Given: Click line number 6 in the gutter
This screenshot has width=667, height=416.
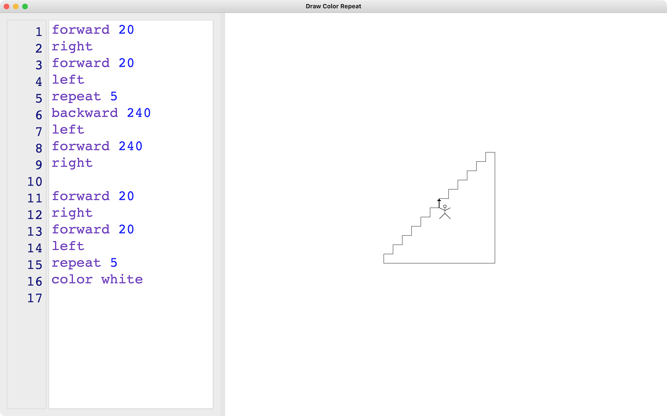Looking at the screenshot, I should (x=39, y=115).
